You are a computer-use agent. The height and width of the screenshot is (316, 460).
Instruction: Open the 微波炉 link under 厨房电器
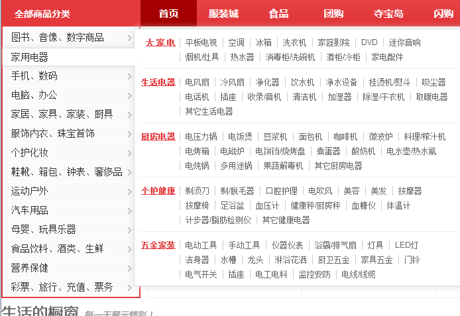[x=382, y=136]
